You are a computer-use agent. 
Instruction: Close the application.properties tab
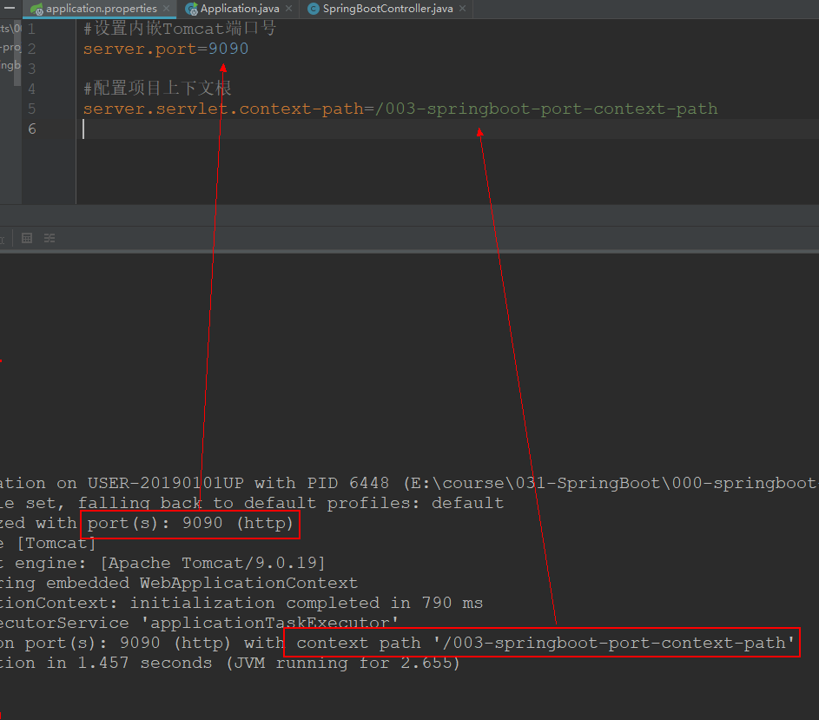(x=166, y=9)
